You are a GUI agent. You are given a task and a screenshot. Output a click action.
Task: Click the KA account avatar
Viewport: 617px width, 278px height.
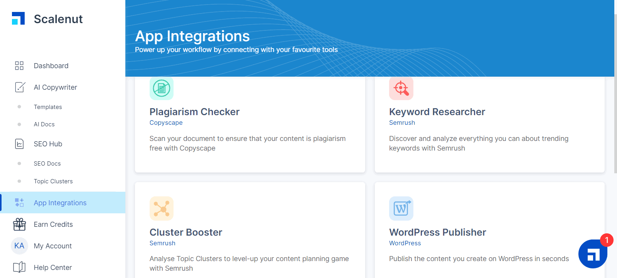19,246
